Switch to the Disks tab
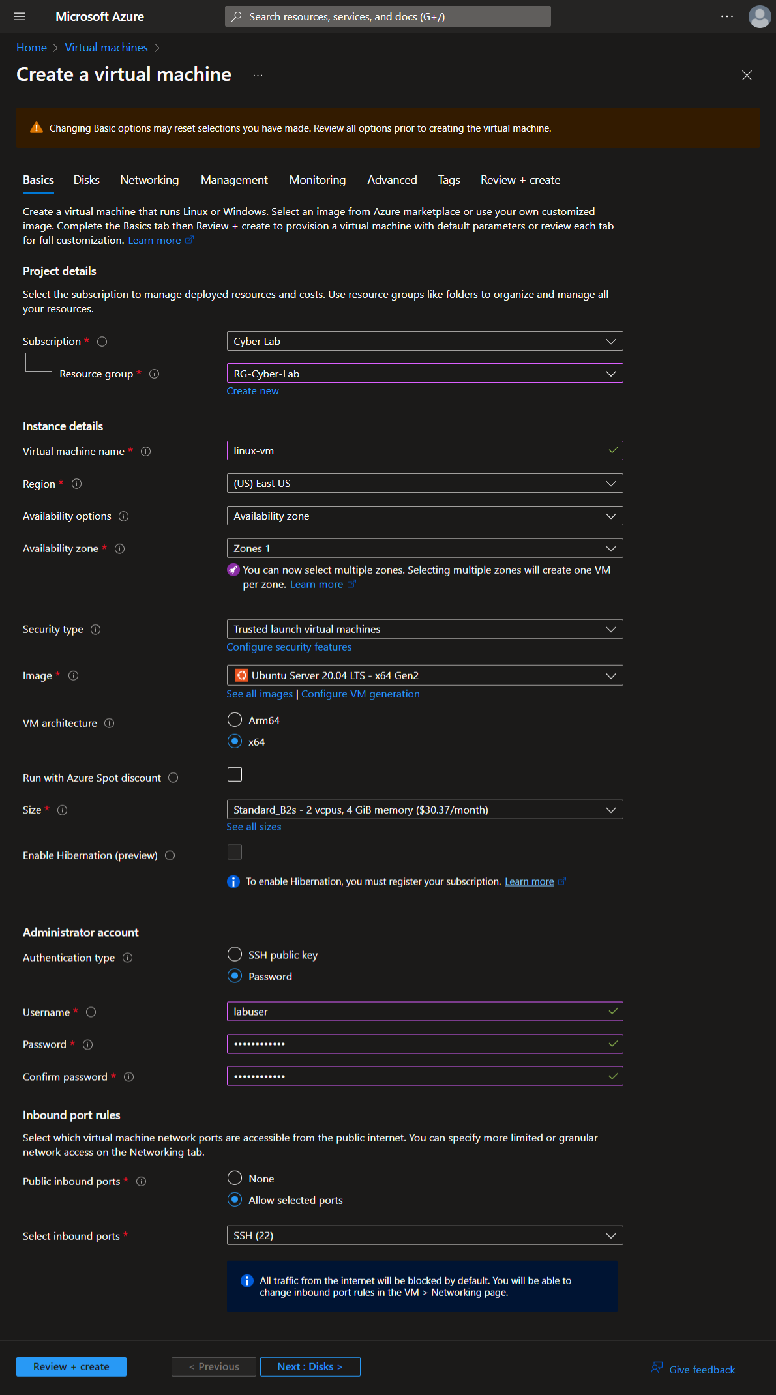The image size is (776, 1395). (x=87, y=180)
